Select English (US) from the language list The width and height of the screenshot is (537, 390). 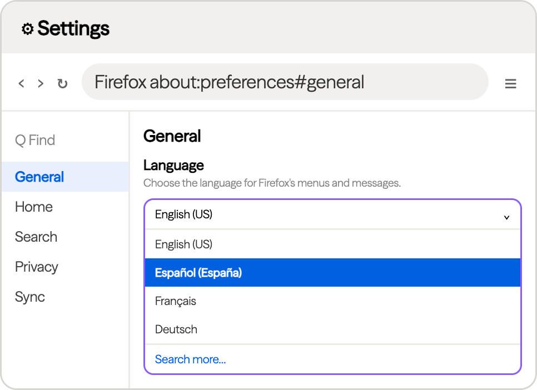[332, 244]
